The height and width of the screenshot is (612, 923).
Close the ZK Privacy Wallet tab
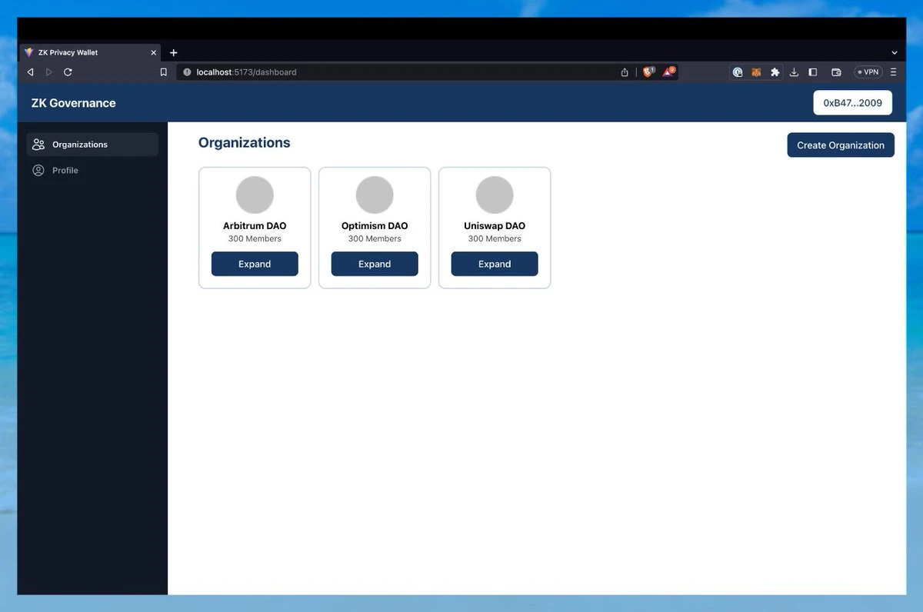(x=153, y=53)
